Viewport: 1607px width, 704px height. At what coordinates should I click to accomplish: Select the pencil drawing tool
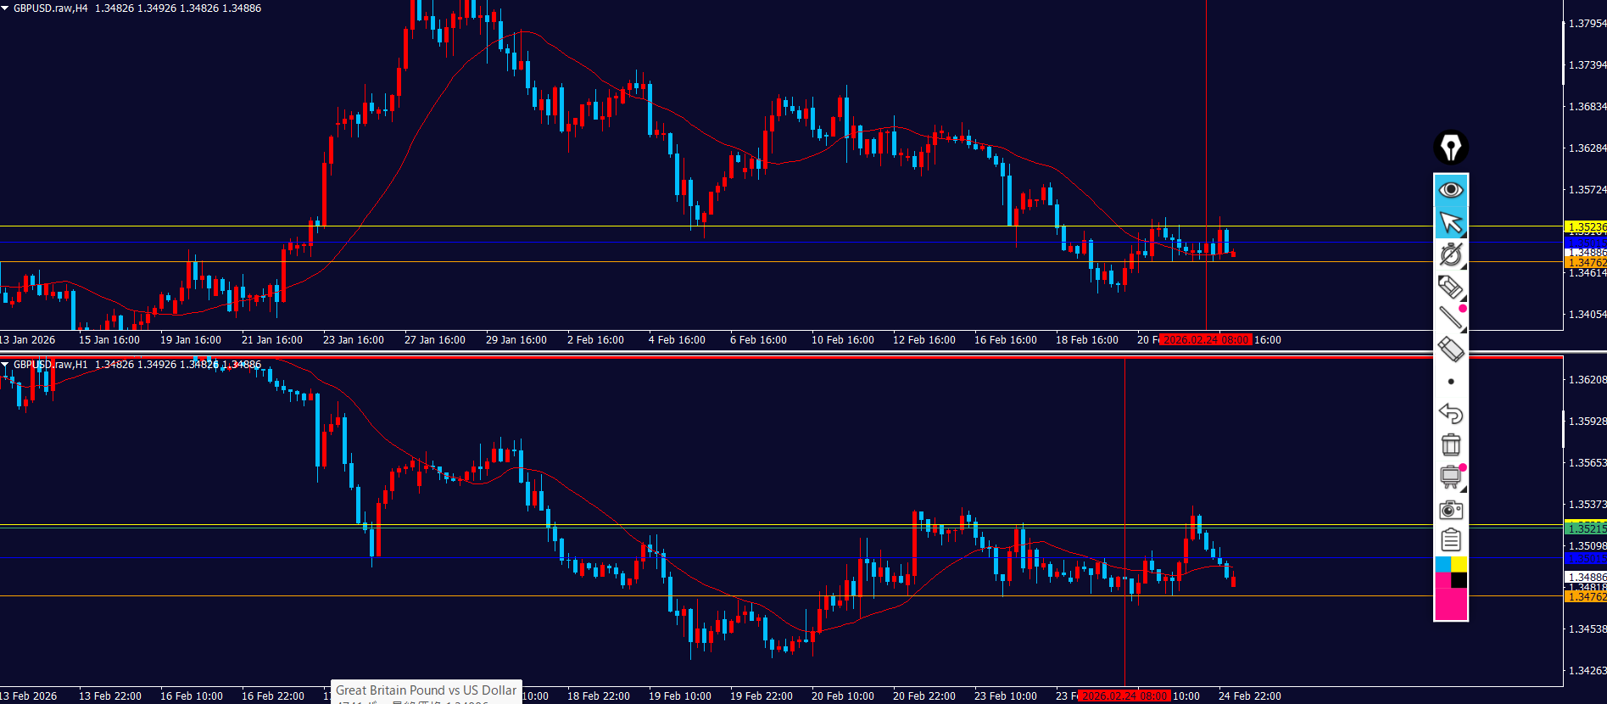point(1450,287)
